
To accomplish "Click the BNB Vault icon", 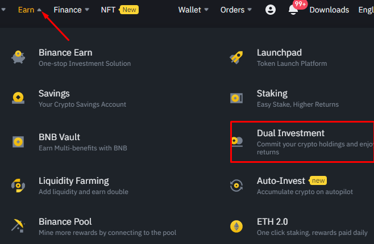I will [x=18, y=141].
